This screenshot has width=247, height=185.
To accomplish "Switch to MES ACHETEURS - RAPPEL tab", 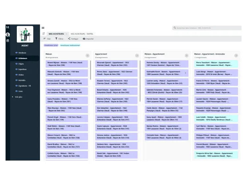I will tap(81, 34).
